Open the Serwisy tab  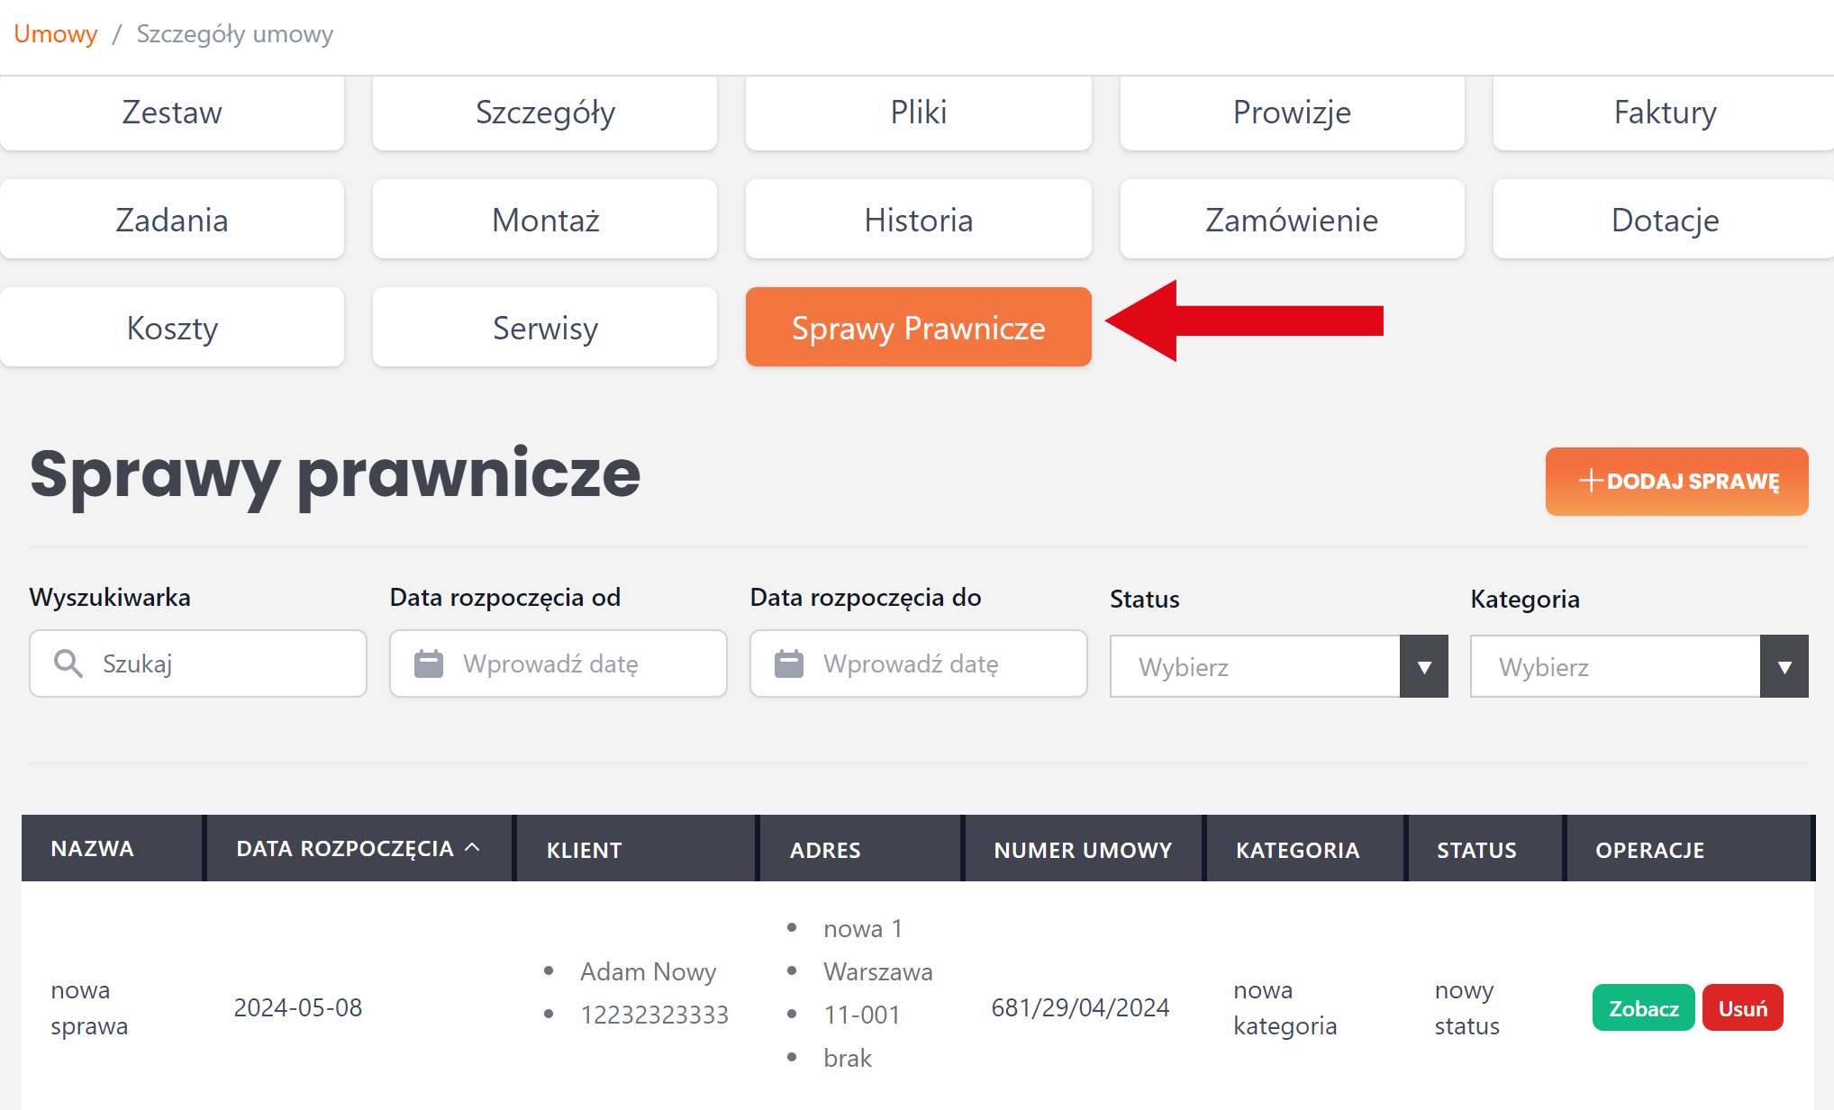pos(545,328)
